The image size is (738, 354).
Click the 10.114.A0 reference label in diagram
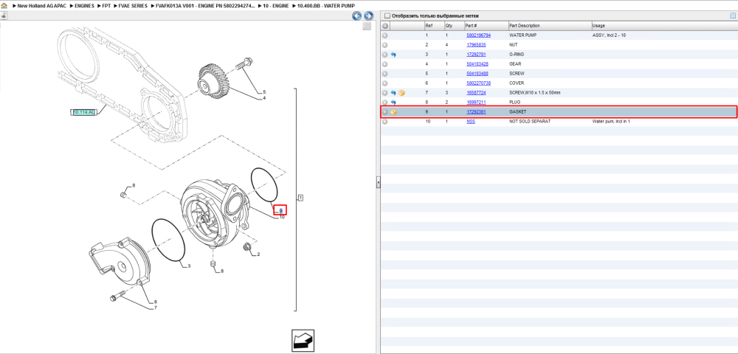pyautogui.click(x=84, y=112)
